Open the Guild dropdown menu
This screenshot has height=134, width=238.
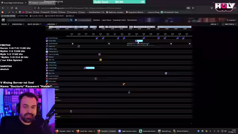point(214,24)
